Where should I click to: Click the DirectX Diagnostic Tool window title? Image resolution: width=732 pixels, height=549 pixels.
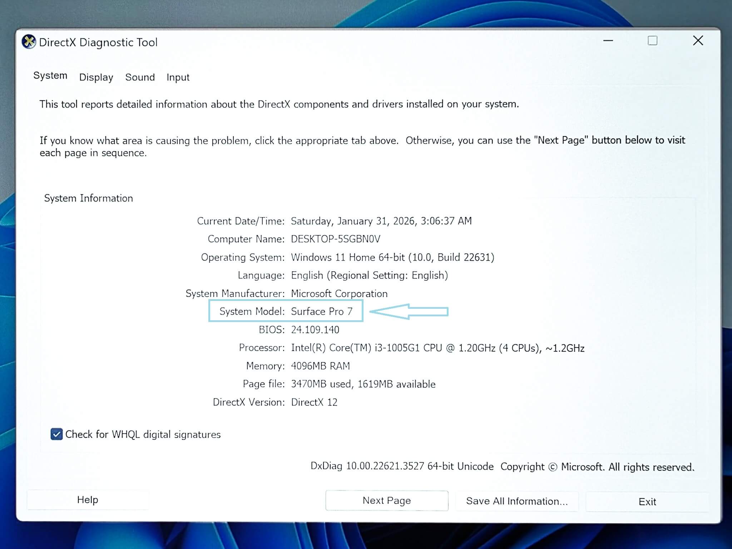pos(98,42)
